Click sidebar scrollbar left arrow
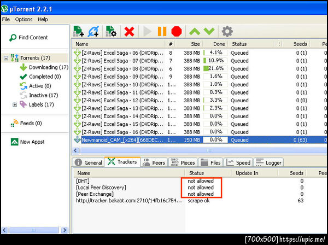The image size is (328, 245). point(4,230)
